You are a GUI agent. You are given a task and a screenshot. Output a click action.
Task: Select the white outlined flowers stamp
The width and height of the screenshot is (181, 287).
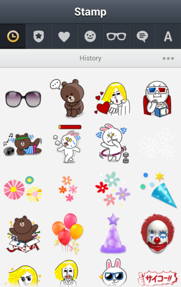(x=157, y=143)
